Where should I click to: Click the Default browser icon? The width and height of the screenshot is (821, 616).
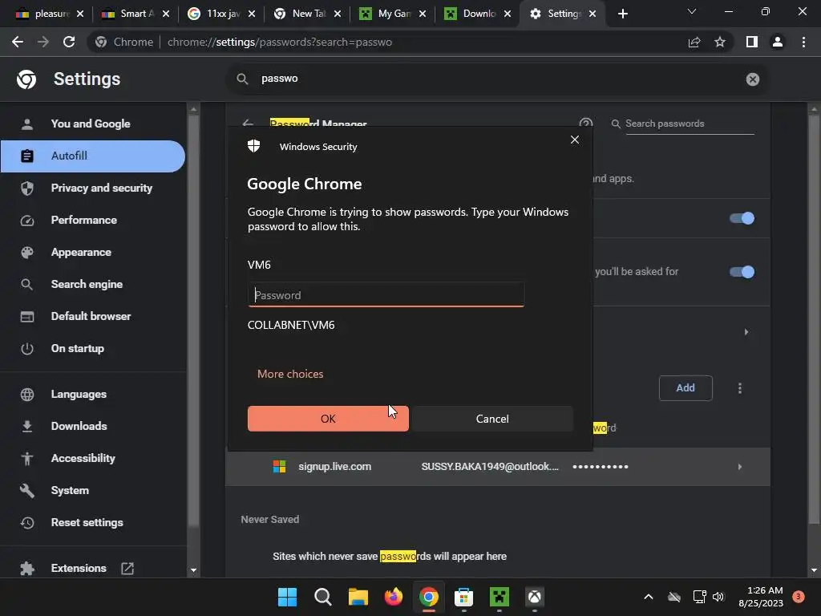[x=27, y=316]
